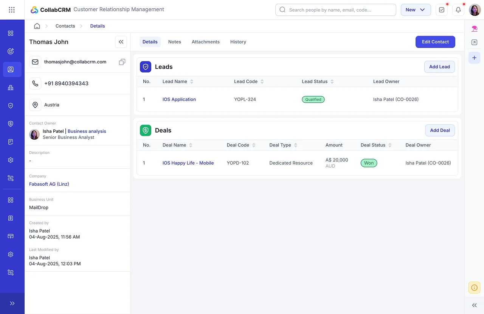Open the IOS Application lead link
Viewport: 484px width, 314px height.
(179, 100)
